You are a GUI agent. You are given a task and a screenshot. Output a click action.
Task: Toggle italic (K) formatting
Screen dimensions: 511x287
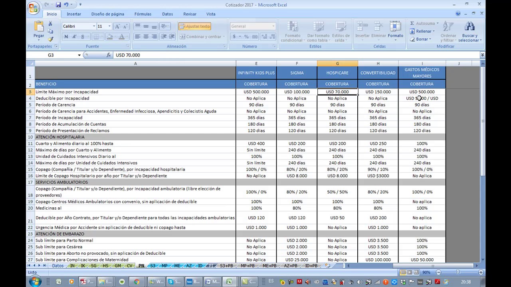74,37
